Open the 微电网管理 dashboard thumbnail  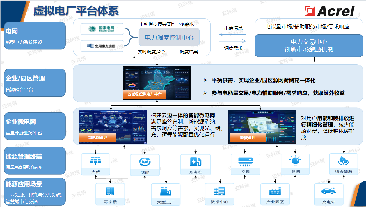point(113,126)
